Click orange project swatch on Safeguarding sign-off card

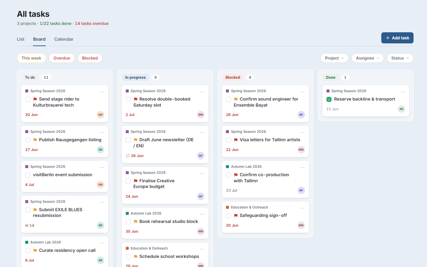pyautogui.click(x=228, y=207)
